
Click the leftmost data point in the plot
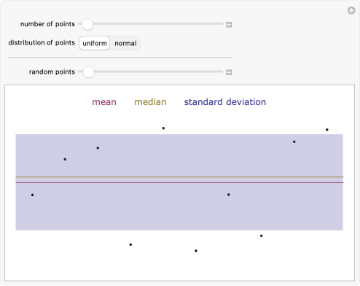click(x=32, y=195)
